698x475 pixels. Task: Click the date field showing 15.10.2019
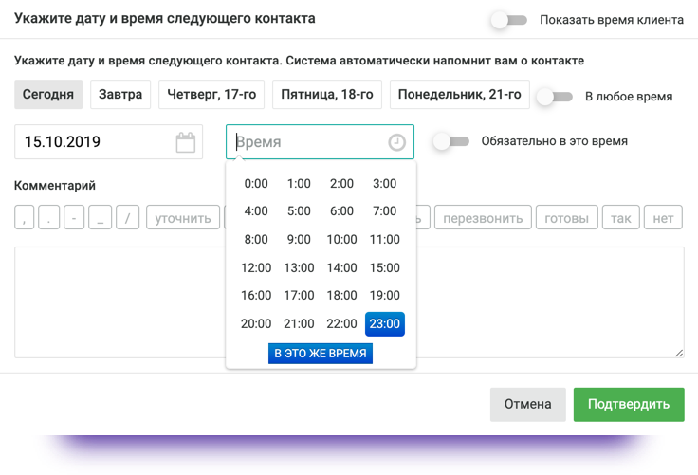[95, 142]
